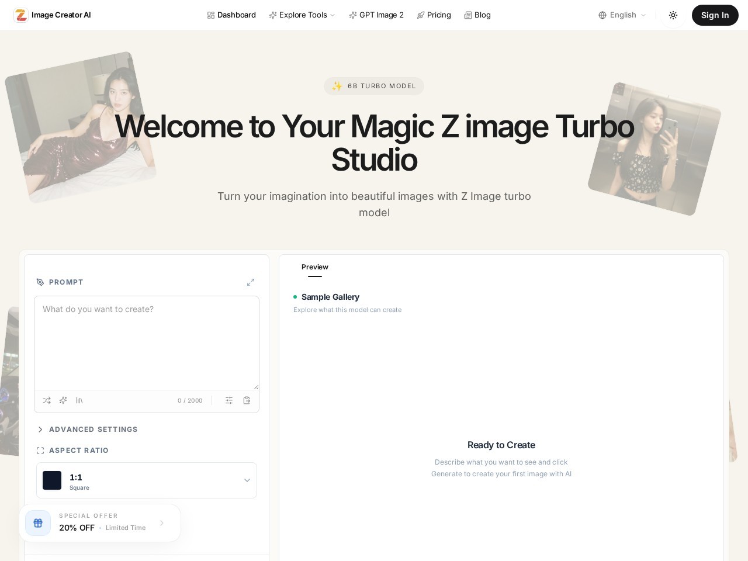Select the Preview tab
This screenshot has height=561, width=748.
pyautogui.click(x=315, y=267)
